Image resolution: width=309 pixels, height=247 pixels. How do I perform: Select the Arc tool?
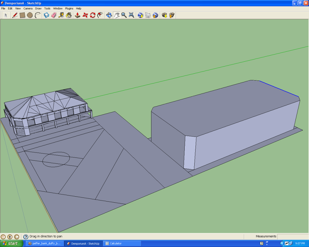[37, 15]
